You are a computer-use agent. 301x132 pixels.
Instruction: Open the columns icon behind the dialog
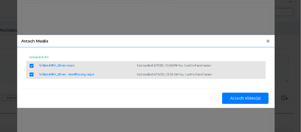click(284, 98)
